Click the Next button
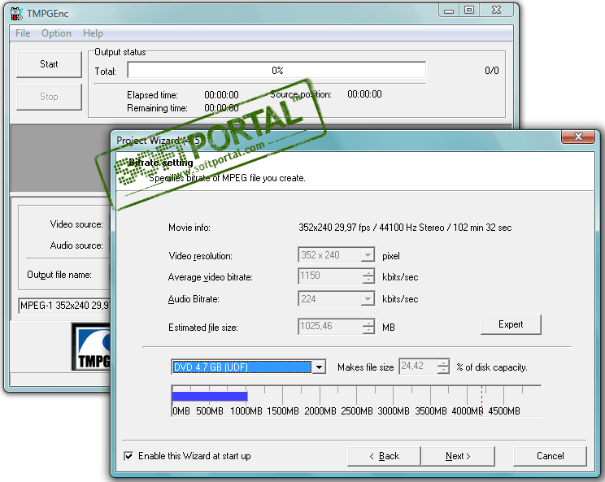 458,456
